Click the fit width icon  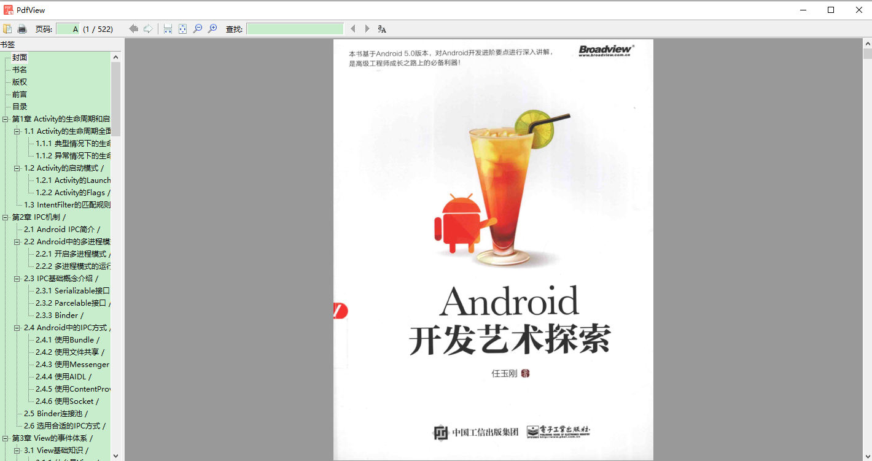[x=168, y=29]
